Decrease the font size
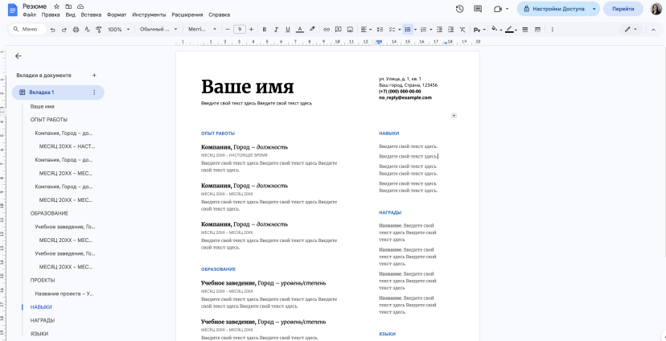This screenshot has width=666, height=341. click(x=228, y=29)
